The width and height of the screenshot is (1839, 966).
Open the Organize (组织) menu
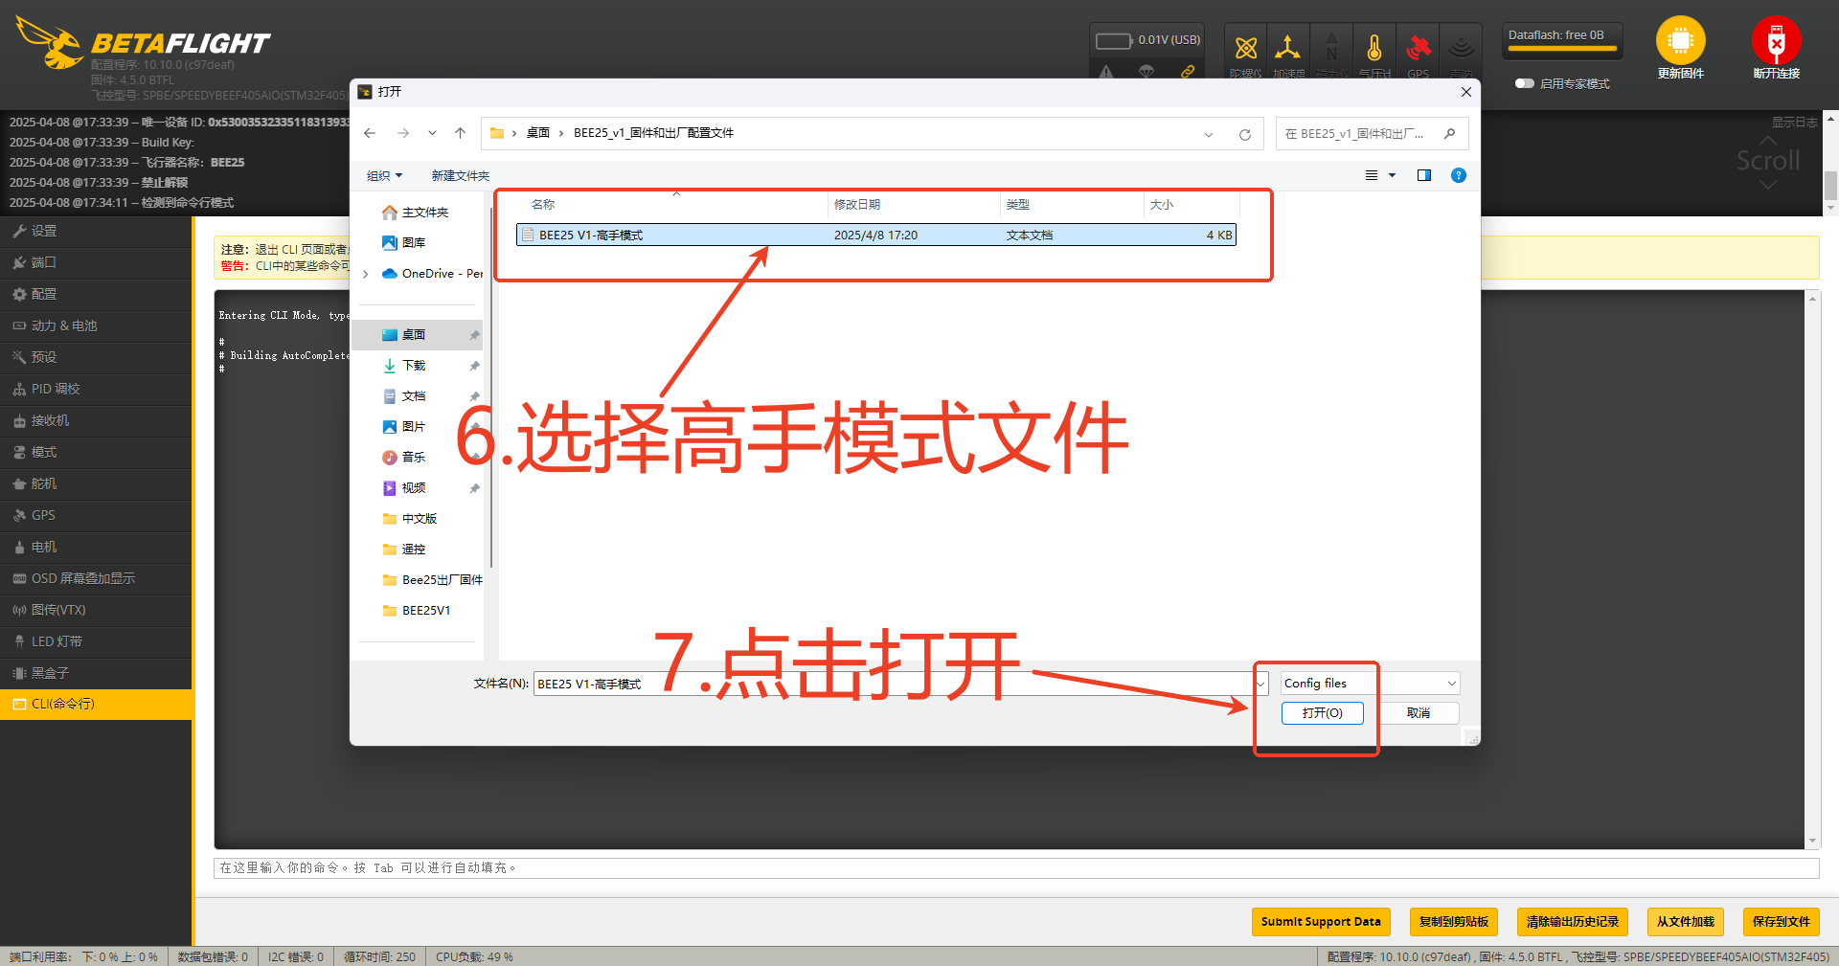(385, 175)
